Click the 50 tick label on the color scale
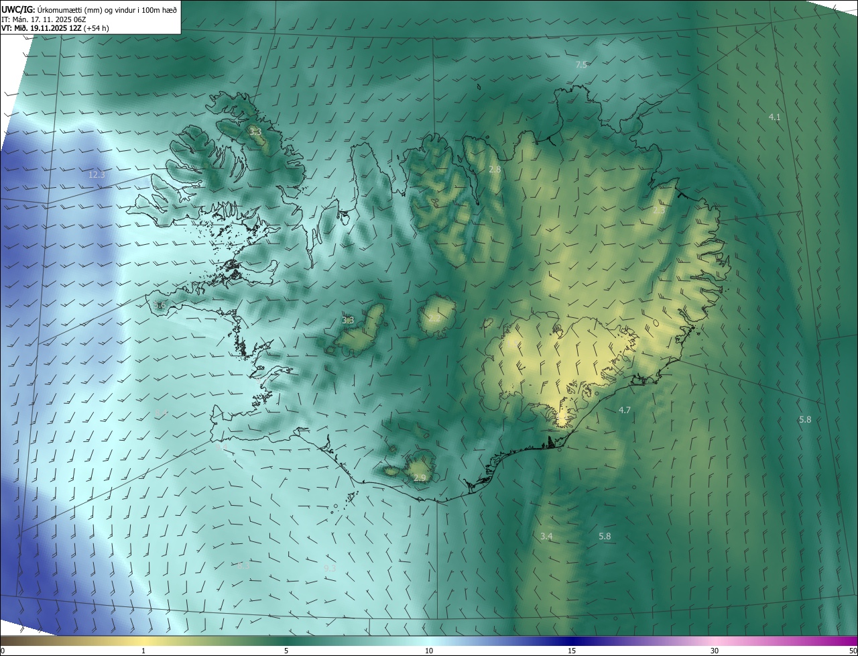 [x=853, y=651]
